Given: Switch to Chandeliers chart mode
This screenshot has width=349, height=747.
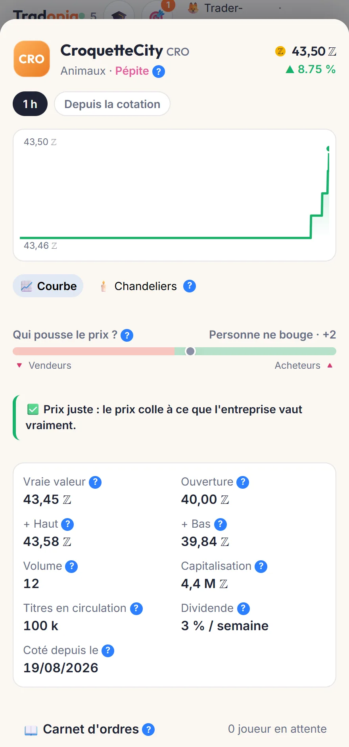Looking at the screenshot, I should 138,286.
